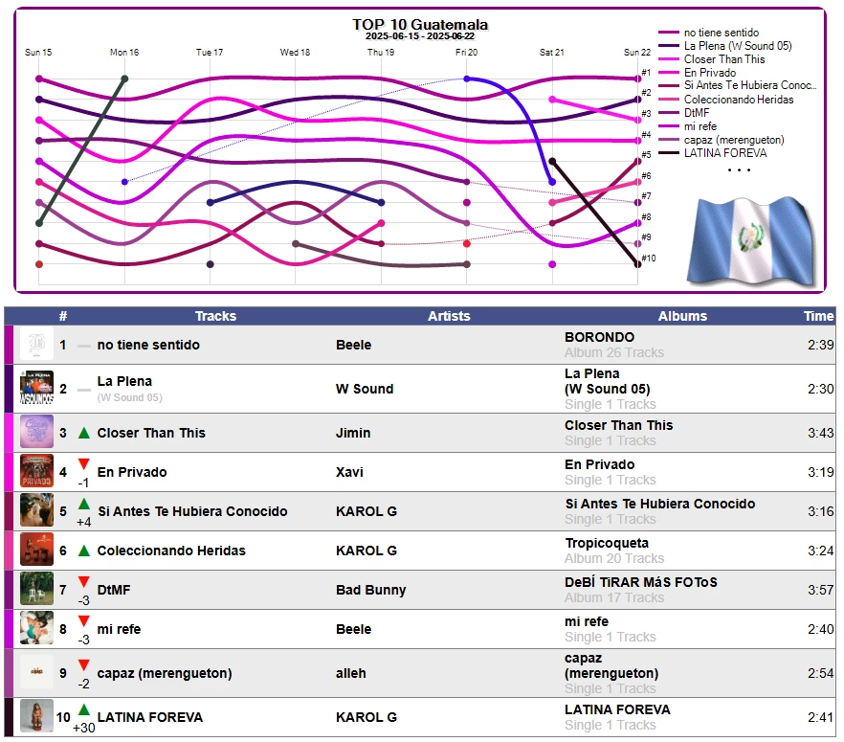The height and width of the screenshot is (742, 844).
Task: Click the Closer Than This legend entry
Action: pos(724,59)
